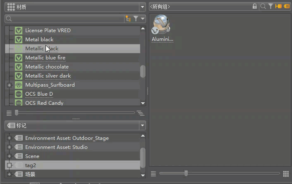Screen dimensions: 292x184
Task: Click OCS Red Candy material icon
Action: (x=19, y=103)
